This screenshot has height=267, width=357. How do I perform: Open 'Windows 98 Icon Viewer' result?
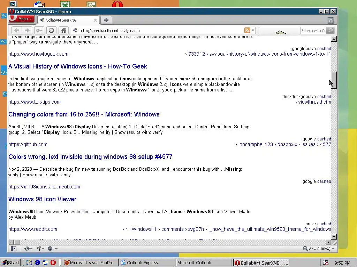42,199
